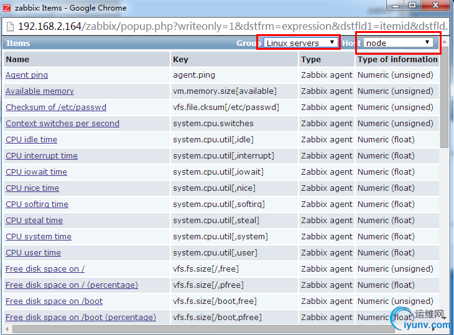This screenshot has height=335, width=454.
Task: Click the system.cpu.util[,nice] key cell
Action: pos(234,188)
